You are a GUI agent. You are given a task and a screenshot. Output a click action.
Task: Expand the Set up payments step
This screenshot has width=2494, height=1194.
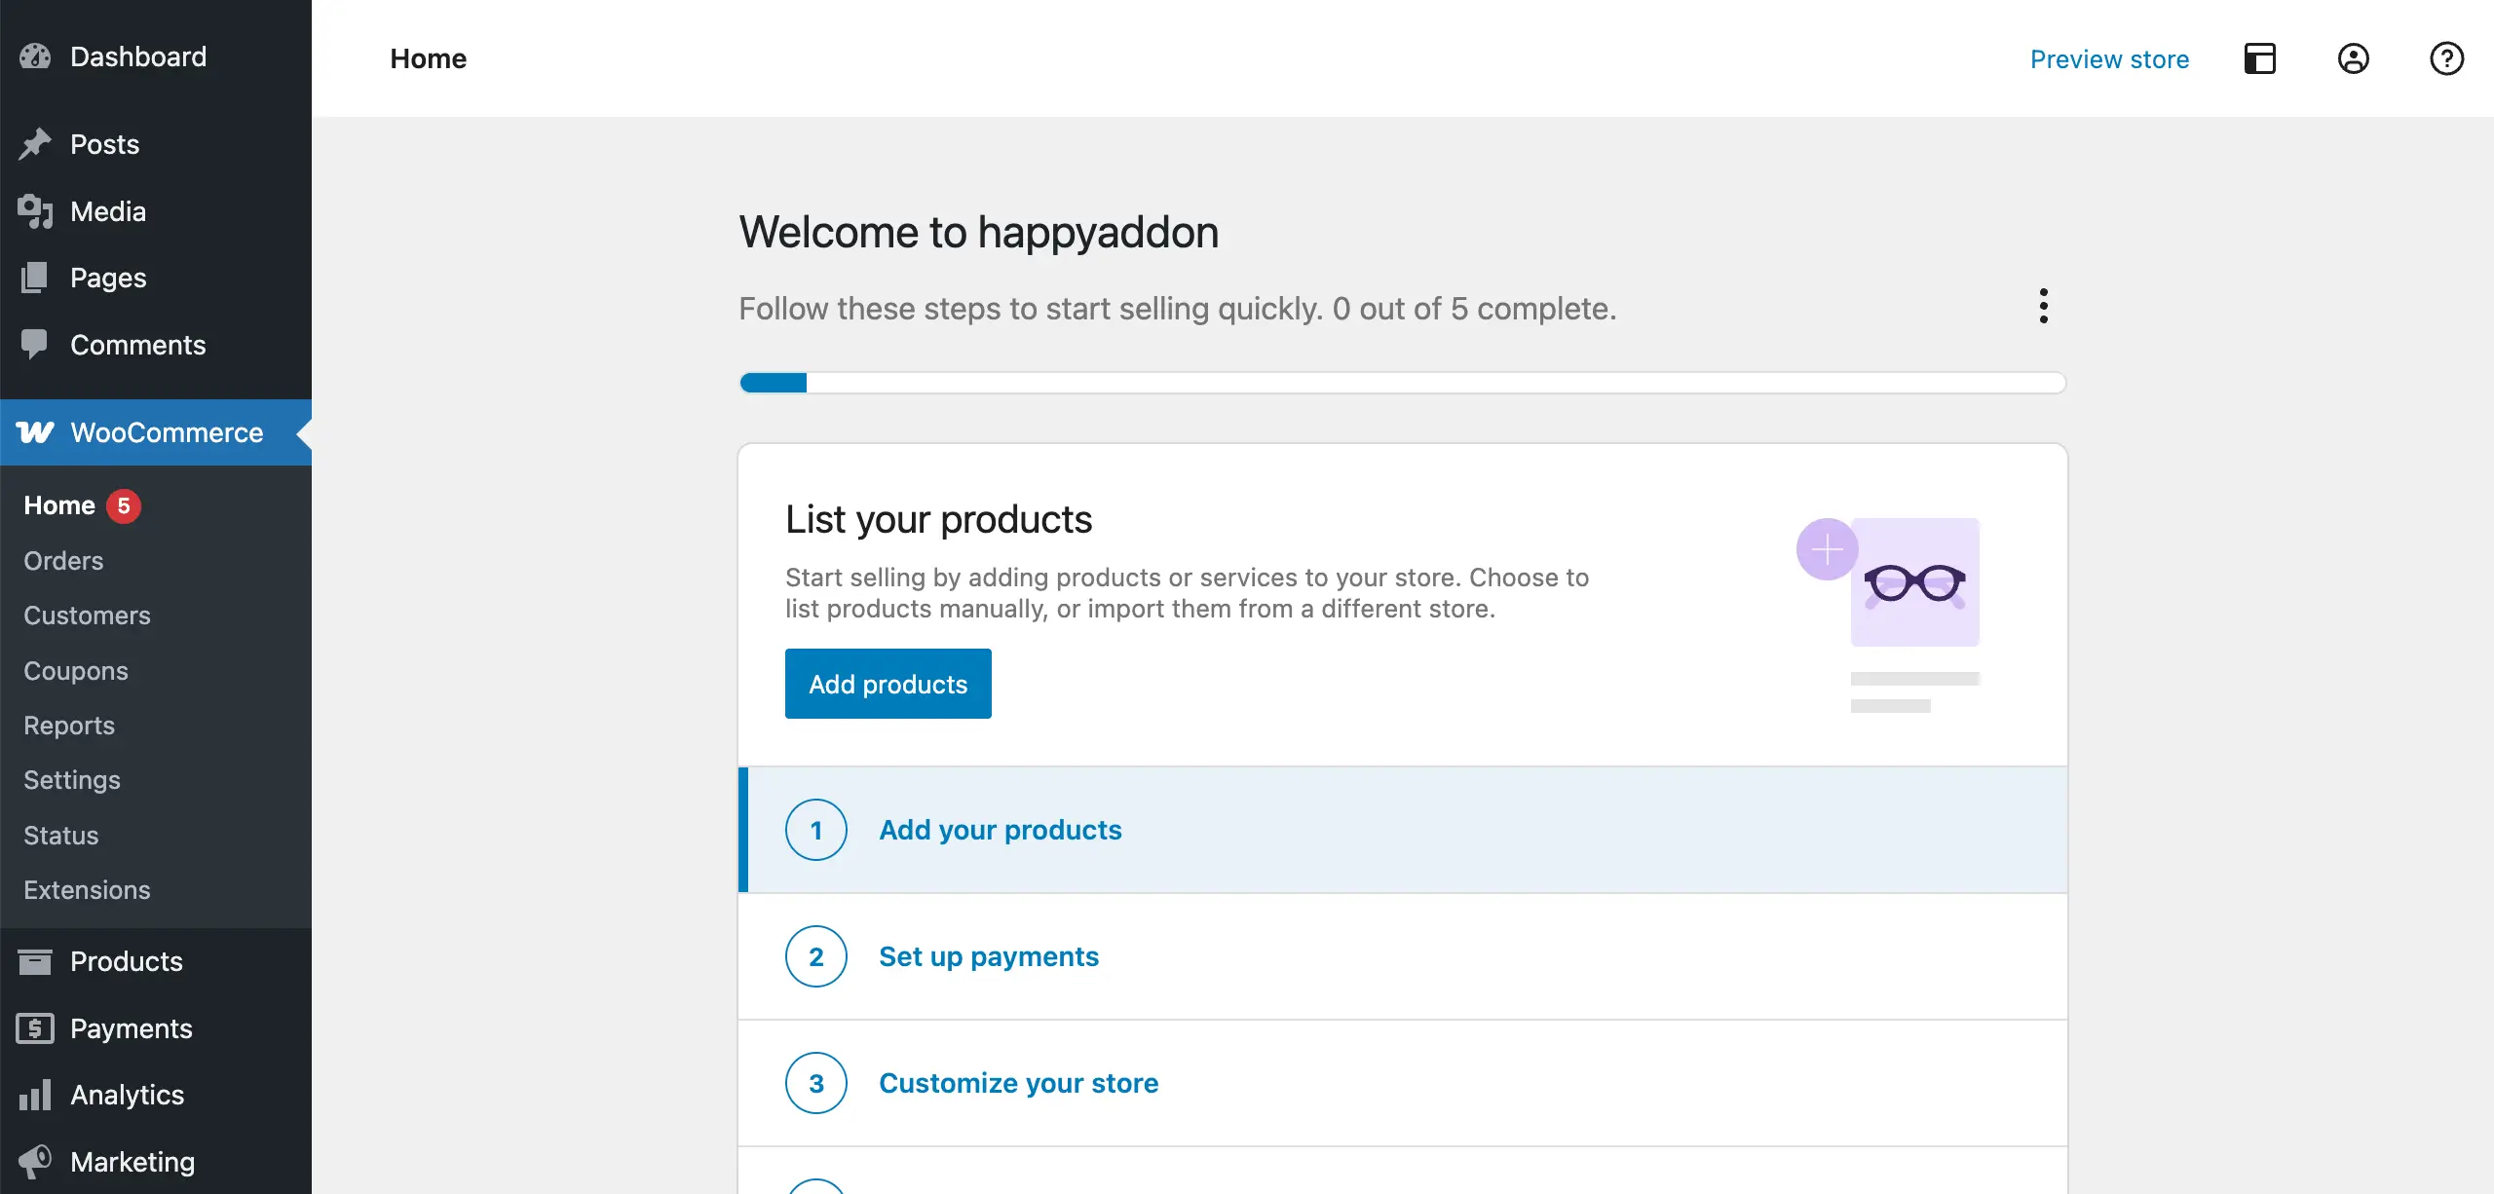click(x=1403, y=956)
